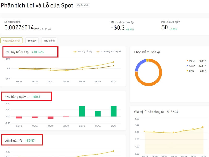Click the '2.86%' BNB allocation value
This screenshot has width=209, height=157.
click(203, 71)
